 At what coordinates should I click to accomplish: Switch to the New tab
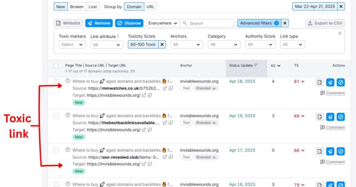point(60,7)
